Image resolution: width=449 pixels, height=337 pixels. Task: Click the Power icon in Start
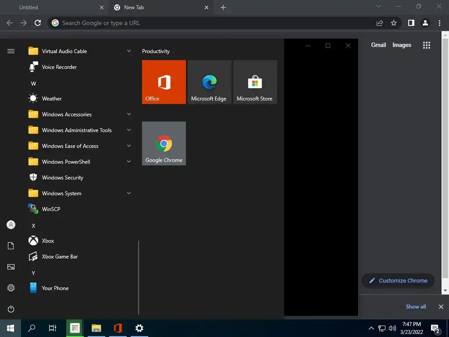pos(11,309)
